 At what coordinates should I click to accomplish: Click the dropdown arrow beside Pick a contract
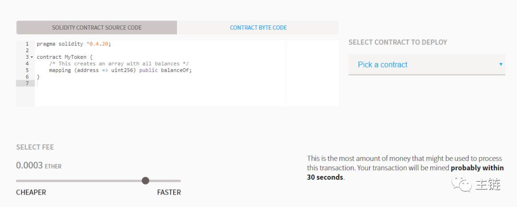(501, 64)
